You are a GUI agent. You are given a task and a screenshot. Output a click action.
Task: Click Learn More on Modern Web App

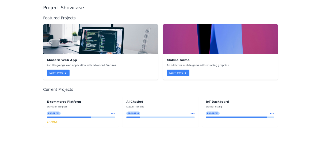click(x=58, y=73)
